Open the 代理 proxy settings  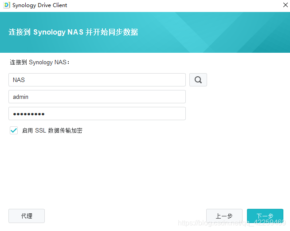27,216
